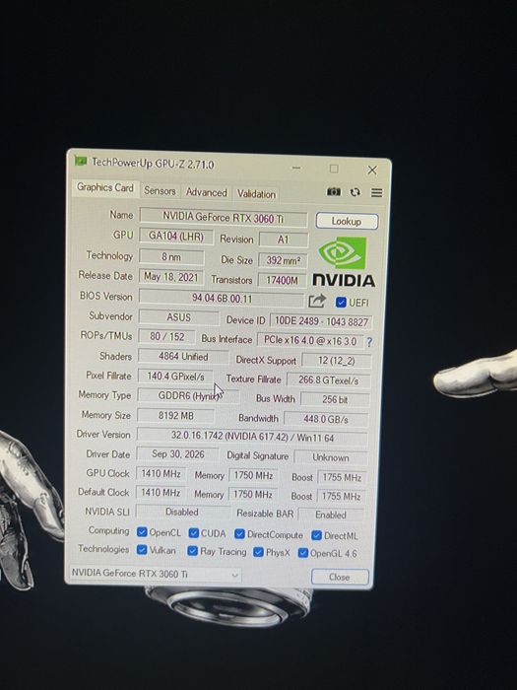Toggle the DirectCompute checkbox
The image size is (517, 690).
click(239, 534)
